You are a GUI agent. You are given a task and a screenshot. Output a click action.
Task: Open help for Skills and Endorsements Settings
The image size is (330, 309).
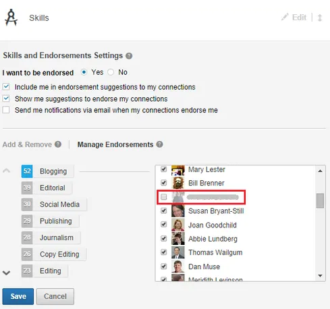pos(129,56)
